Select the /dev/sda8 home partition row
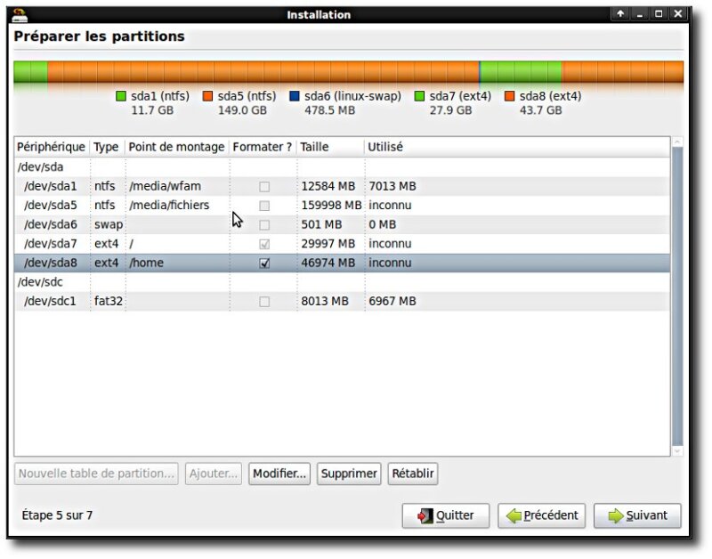712x559 pixels. [x=342, y=263]
